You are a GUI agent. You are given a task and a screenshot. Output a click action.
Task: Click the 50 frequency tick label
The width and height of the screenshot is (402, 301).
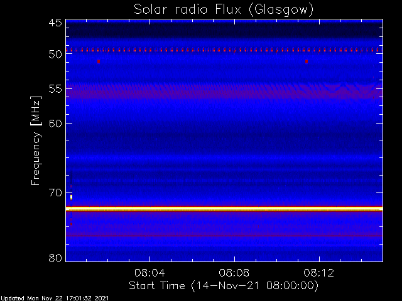click(x=55, y=55)
